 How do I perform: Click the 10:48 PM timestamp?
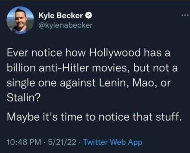pos(24,142)
